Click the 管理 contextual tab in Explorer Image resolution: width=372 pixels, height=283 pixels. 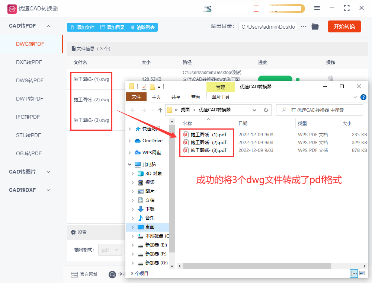(x=221, y=88)
